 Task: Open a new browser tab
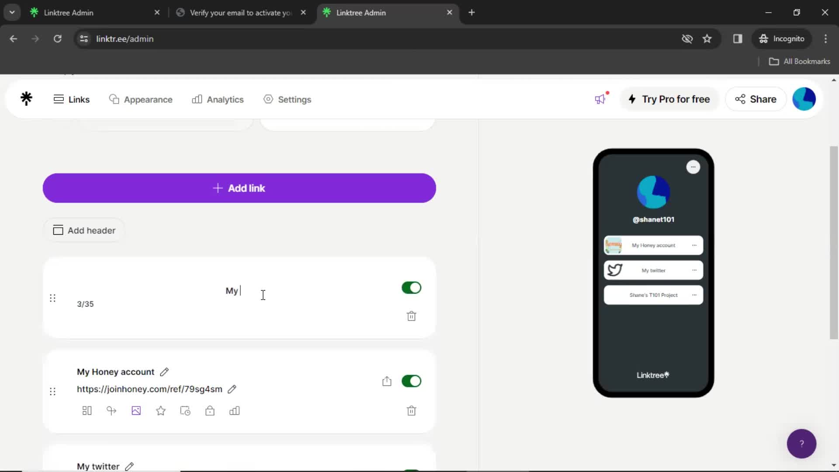472,13
